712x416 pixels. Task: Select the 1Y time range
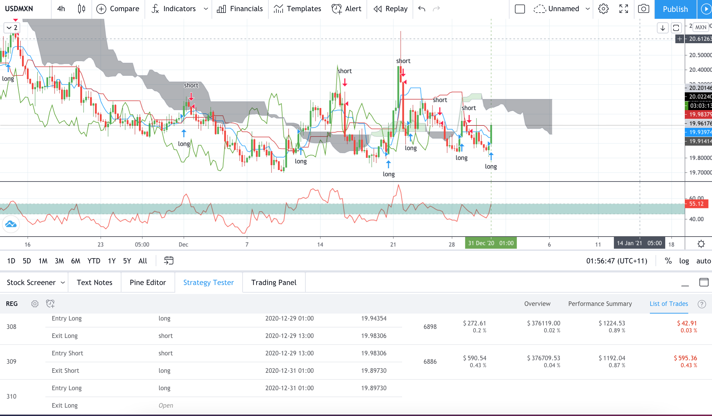(x=112, y=261)
